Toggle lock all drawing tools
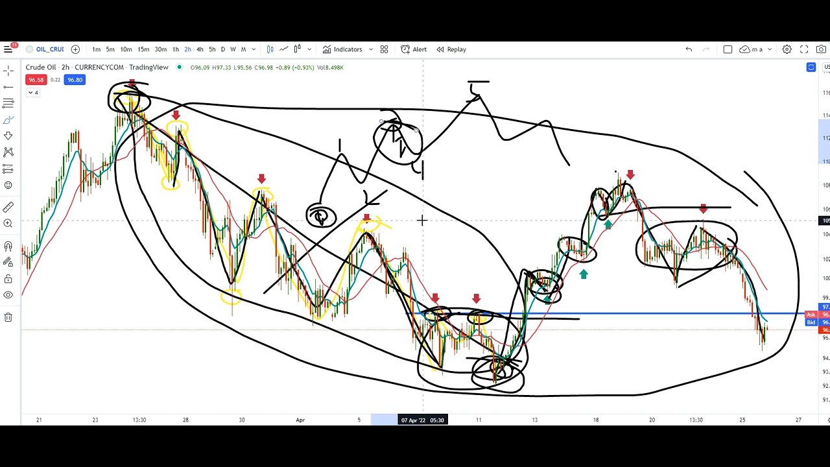The width and height of the screenshot is (830, 467). [x=8, y=279]
